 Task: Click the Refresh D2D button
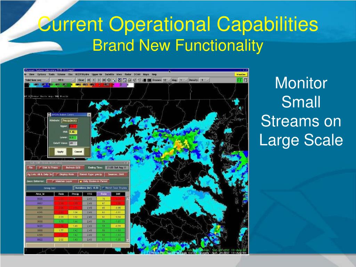(x=73, y=168)
